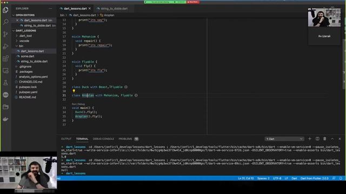Viewport: 346px width, 194px height.
Task: Open the Explorer view in activity bar
Action: [5, 10]
